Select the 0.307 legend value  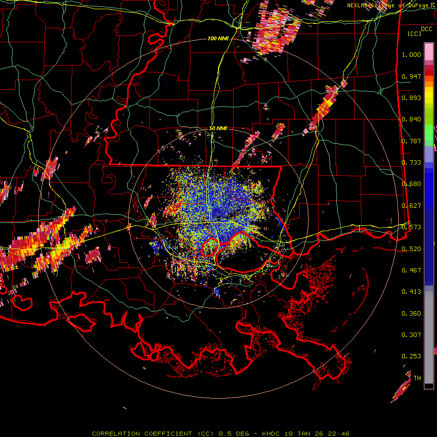411,335
